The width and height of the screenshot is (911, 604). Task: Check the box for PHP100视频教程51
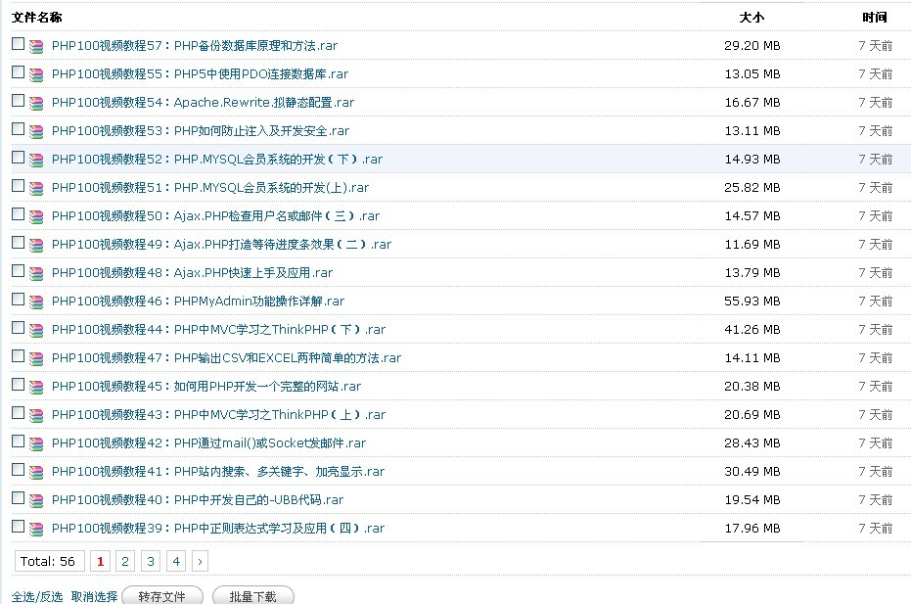(18, 185)
